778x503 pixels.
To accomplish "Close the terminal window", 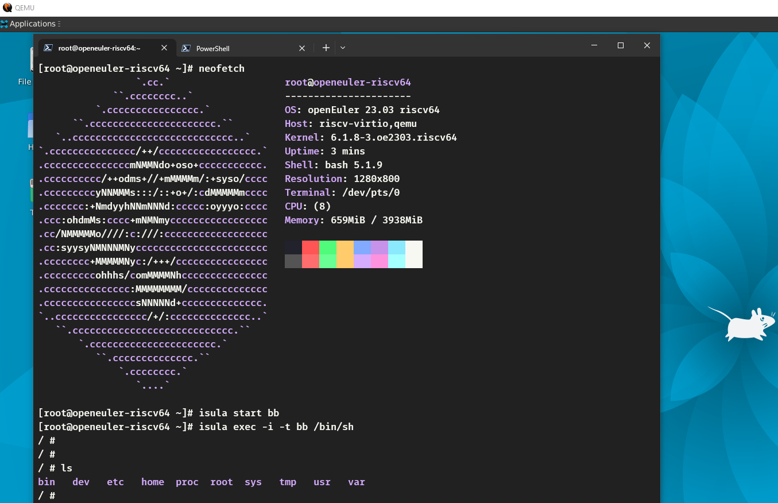I will tap(647, 45).
